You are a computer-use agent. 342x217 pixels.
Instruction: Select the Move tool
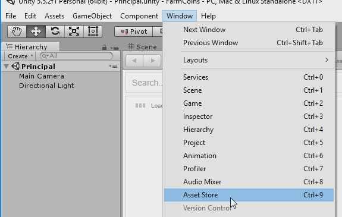pos(36,32)
